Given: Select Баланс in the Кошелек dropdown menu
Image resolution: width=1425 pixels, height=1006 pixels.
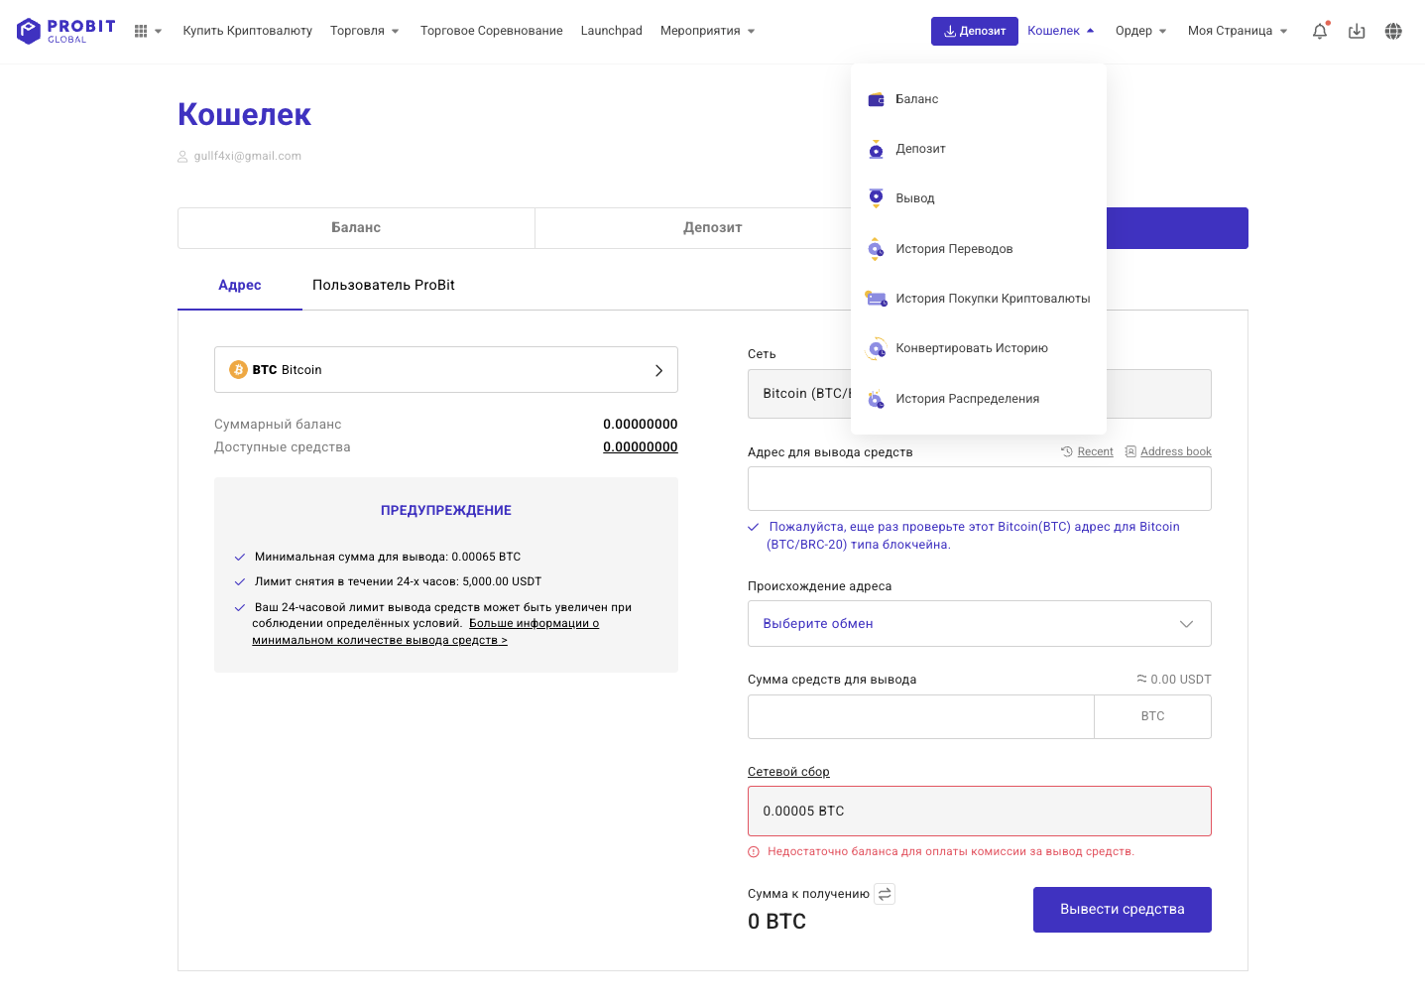Looking at the screenshot, I should [916, 99].
